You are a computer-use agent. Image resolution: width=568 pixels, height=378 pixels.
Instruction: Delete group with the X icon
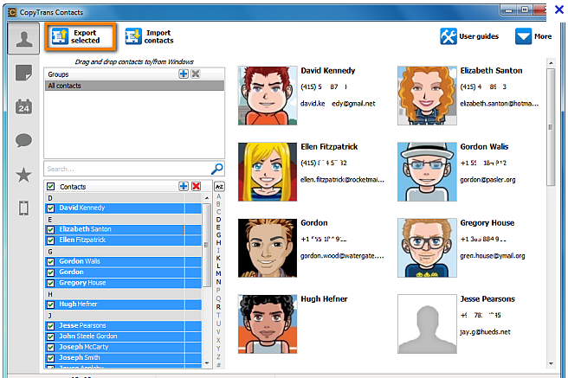196,74
